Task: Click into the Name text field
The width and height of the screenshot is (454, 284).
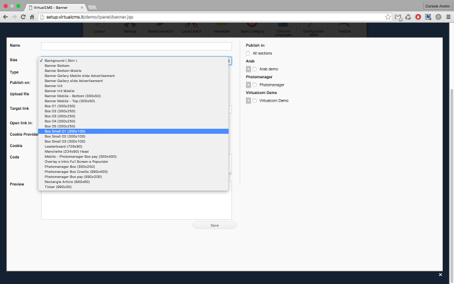Action: (136, 46)
